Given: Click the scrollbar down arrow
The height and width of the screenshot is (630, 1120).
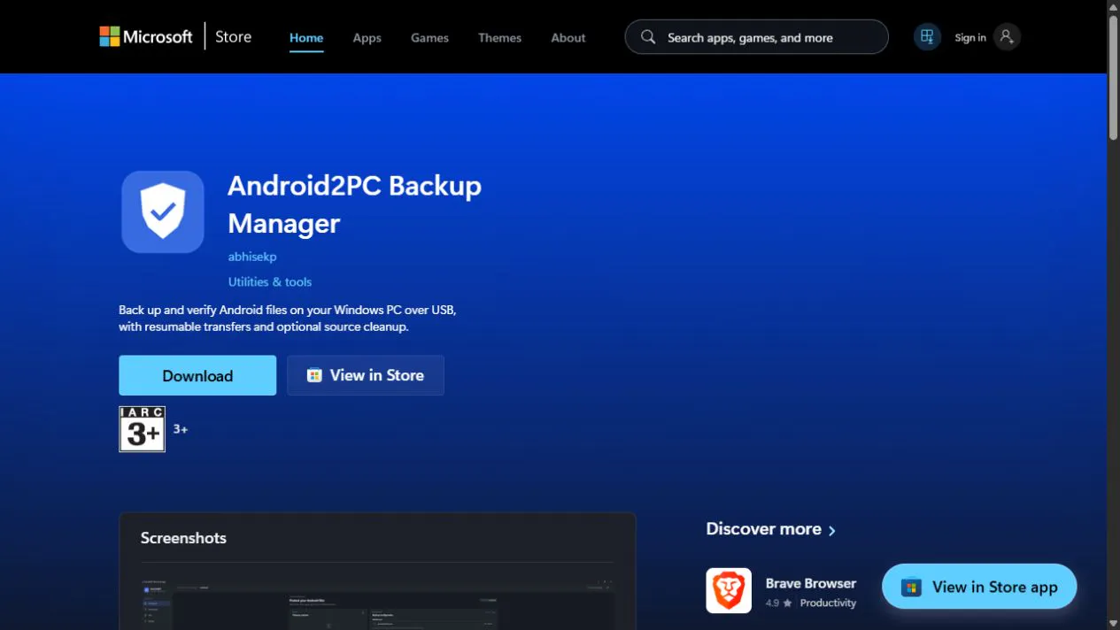Looking at the screenshot, I should (x=1113, y=623).
